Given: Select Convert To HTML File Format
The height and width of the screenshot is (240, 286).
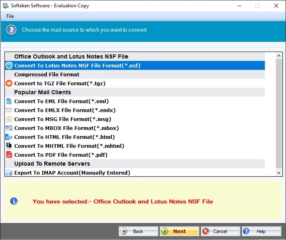Looking at the screenshot, I should [135, 137].
